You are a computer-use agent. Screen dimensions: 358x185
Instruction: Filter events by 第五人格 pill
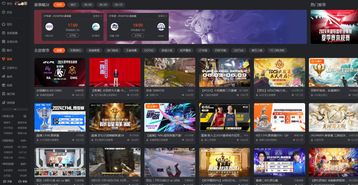[x=257, y=50]
